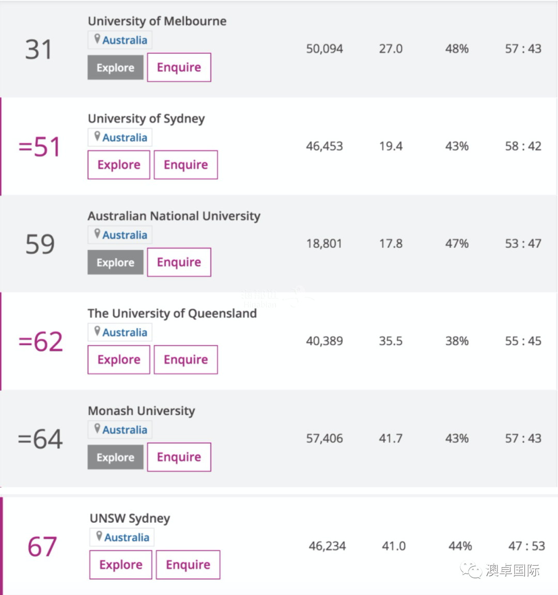The height and width of the screenshot is (595, 558).
Task: Click the location pin icon for University of Melbourne
Action: 97,39
